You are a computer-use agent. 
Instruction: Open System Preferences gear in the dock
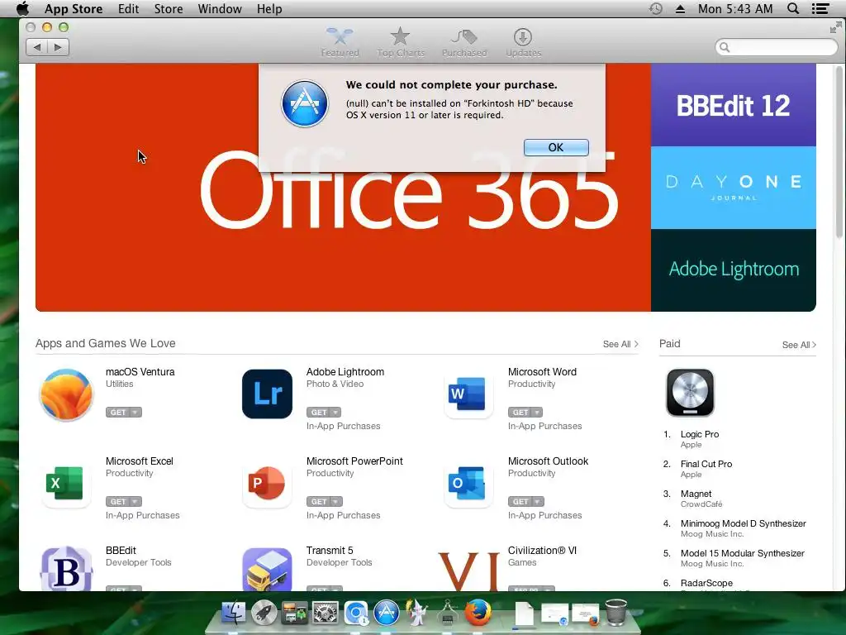click(326, 614)
